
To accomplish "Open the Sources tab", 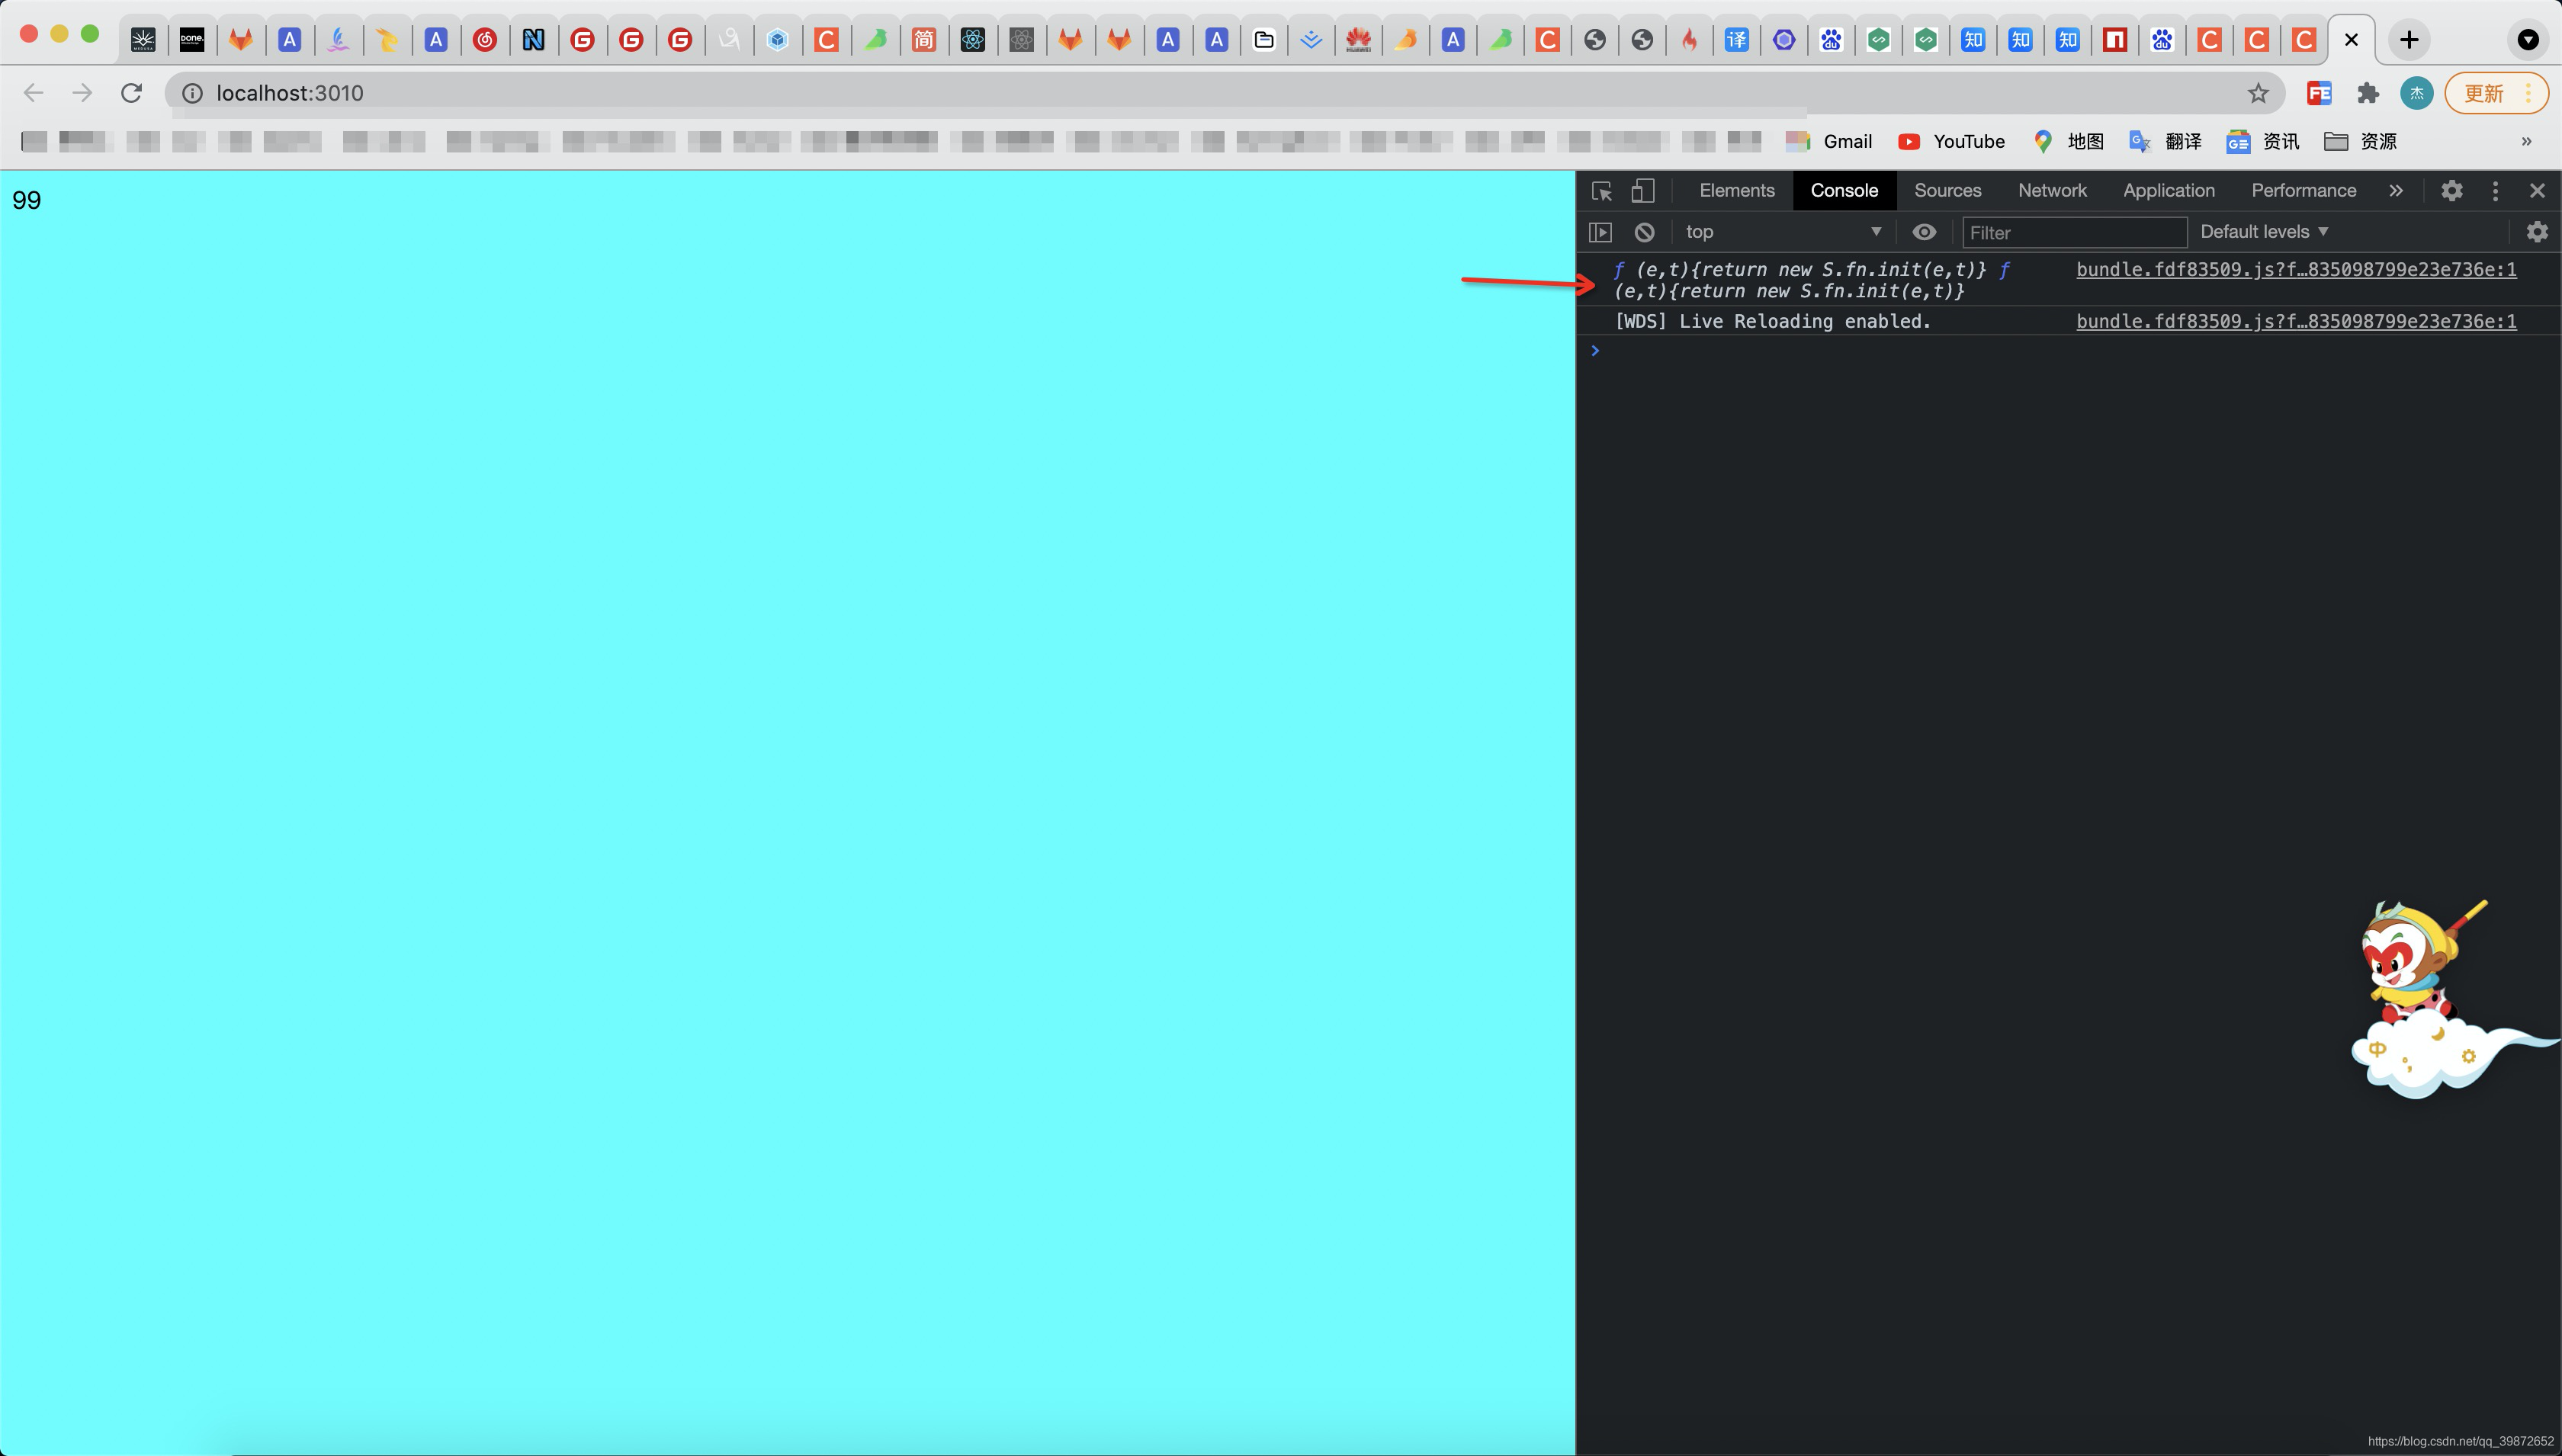I will (x=1947, y=190).
